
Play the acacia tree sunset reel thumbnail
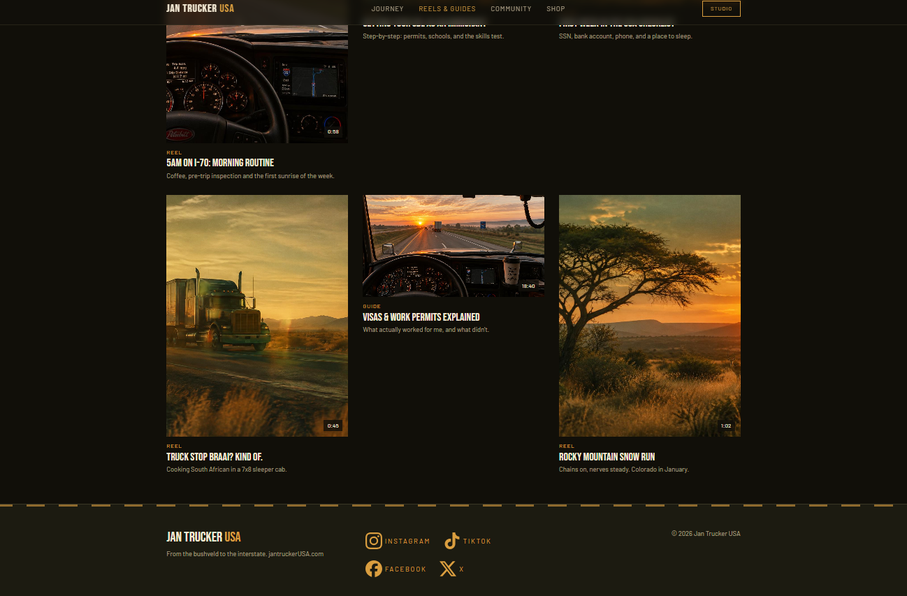point(650,316)
